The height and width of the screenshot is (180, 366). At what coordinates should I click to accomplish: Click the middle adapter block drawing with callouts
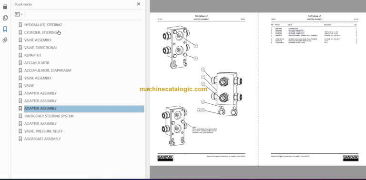pyautogui.click(x=227, y=94)
